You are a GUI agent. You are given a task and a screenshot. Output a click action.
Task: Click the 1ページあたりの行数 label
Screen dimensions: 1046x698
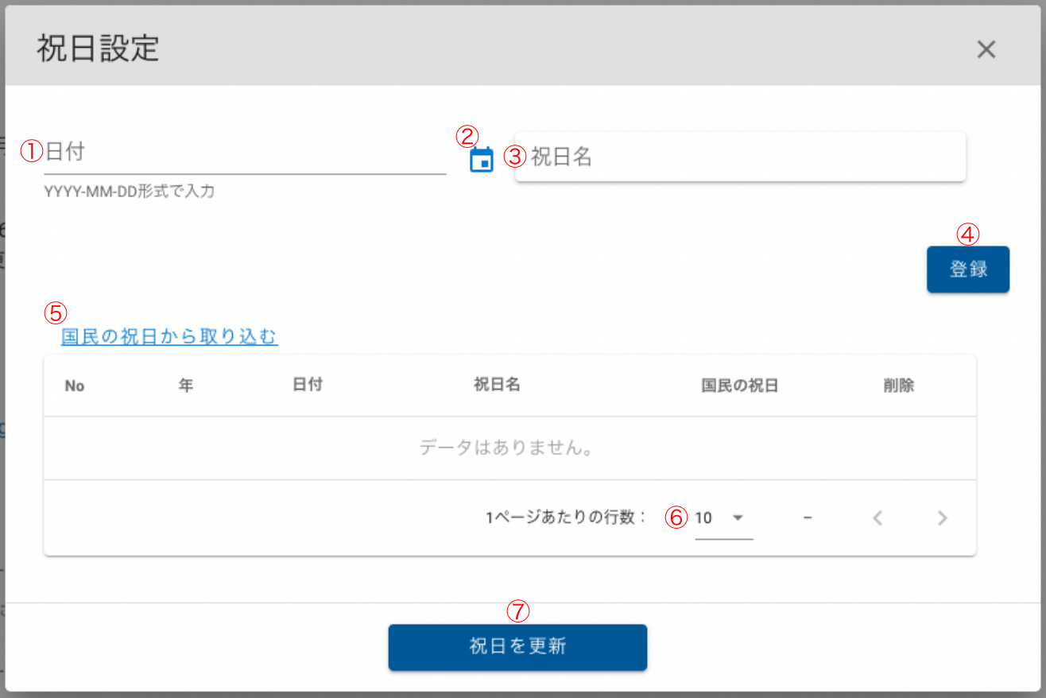pos(566,518)
